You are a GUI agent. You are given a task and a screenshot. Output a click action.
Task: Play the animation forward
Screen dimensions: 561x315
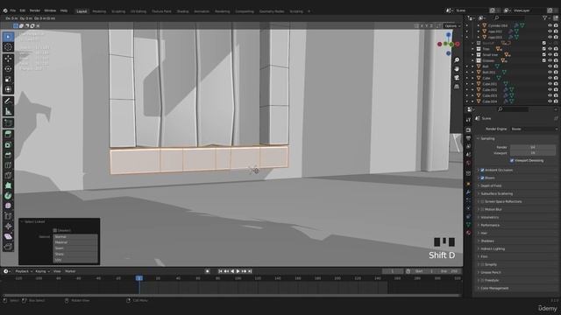point(238,271)
